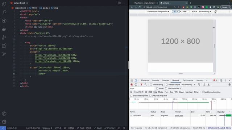The width and height of the screenshot is (232, 130).
Task: Open notifications bell in status bar
Action: click(x=124, y=128)
